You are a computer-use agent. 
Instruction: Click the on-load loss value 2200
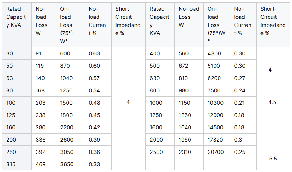67,127
